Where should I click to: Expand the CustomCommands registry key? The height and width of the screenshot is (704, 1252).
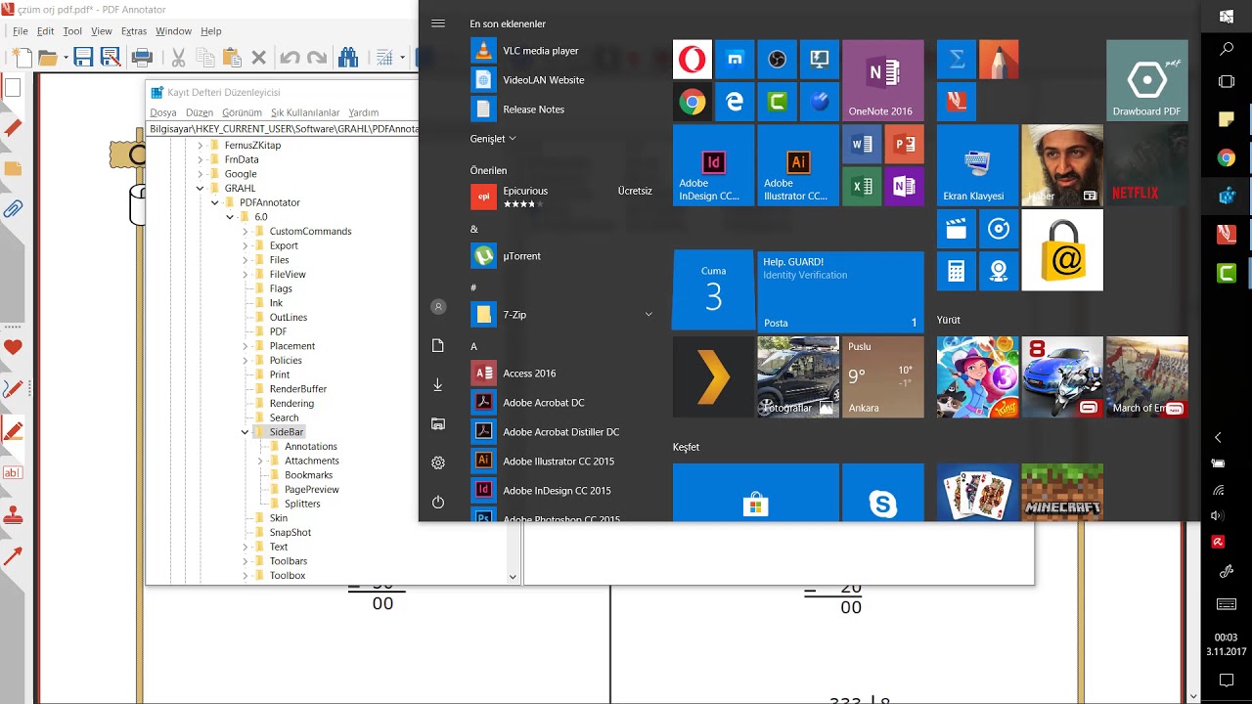click(246, 232)
